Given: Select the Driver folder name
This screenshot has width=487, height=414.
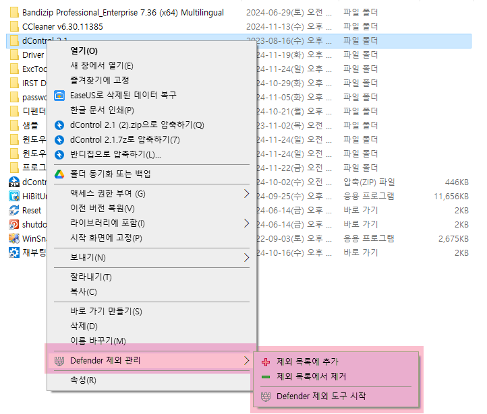Looking at the screenshot, I should (33, 55).
